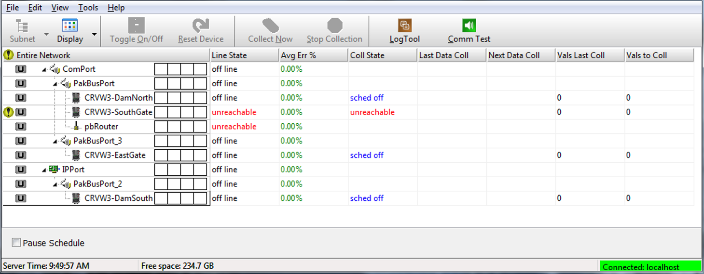
Task: Open the View menu
Action: 60,8
